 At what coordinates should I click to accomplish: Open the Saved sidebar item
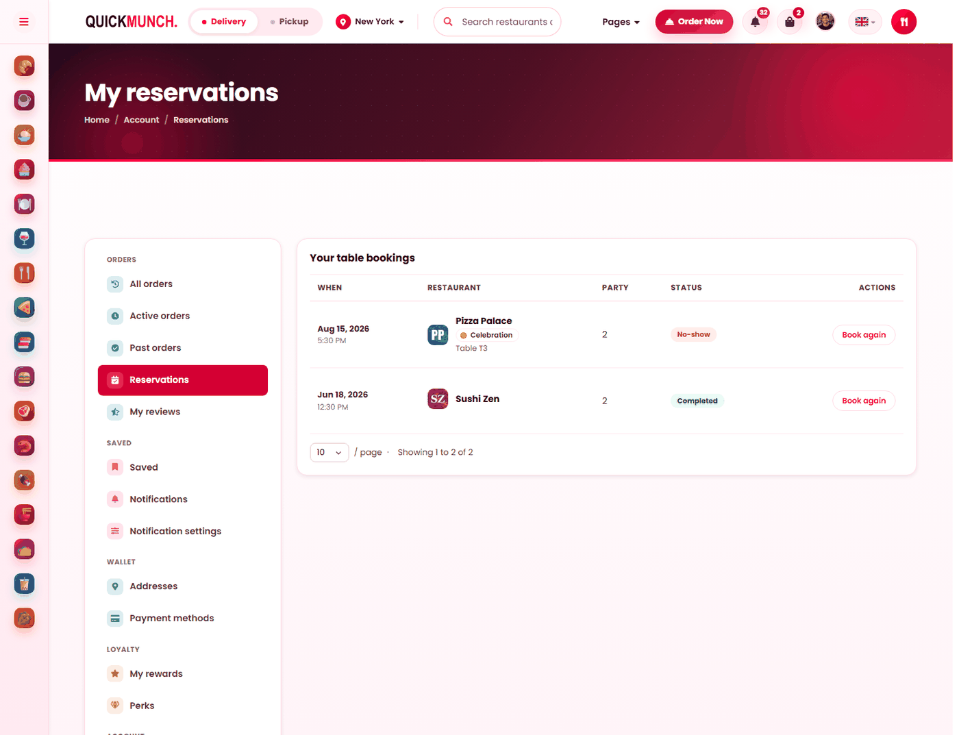(x=183, y=467)
